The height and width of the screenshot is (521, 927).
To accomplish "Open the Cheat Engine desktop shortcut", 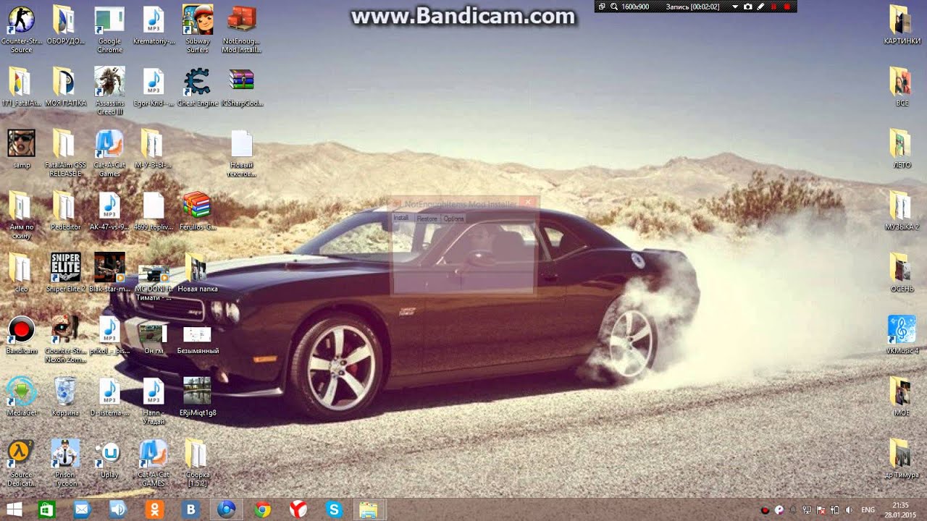I will (197, 82).
